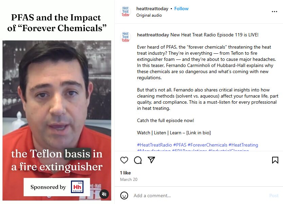Viewport: 283px width, 204px height.
Task: Open the three-dot more options menu
Action: pyautogui.click(x=274, y=12)
